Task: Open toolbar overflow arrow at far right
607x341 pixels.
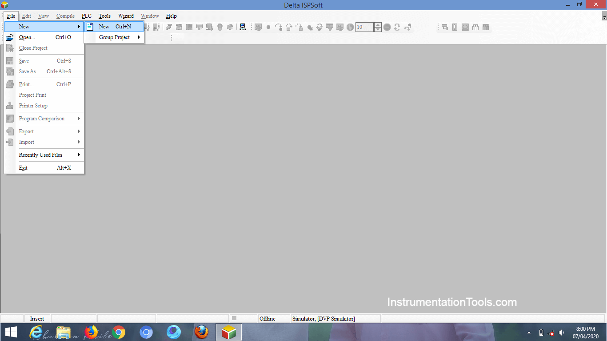Action: point(604,16)
